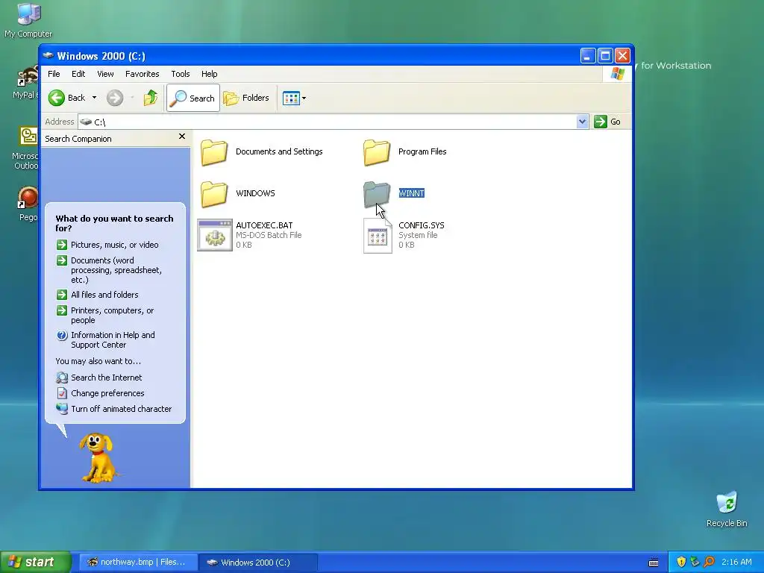764x573 pixels.
Task: Minimize the Windows 2000 (C:) window
Action: point(588,56)
